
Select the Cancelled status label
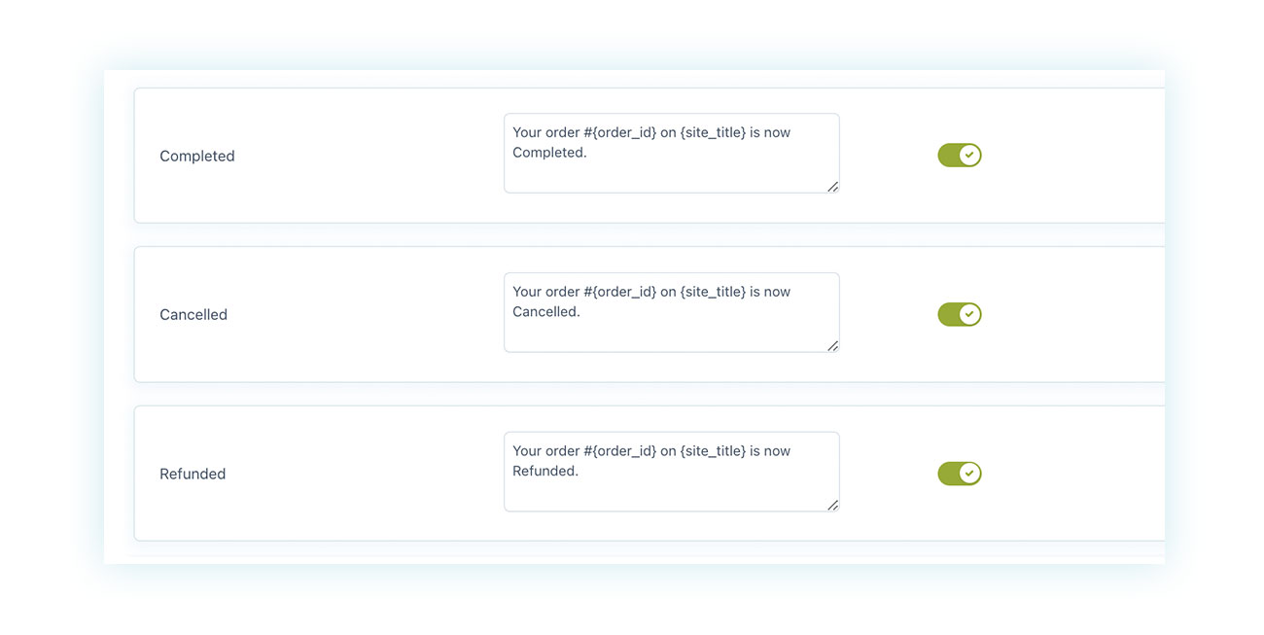193,315
